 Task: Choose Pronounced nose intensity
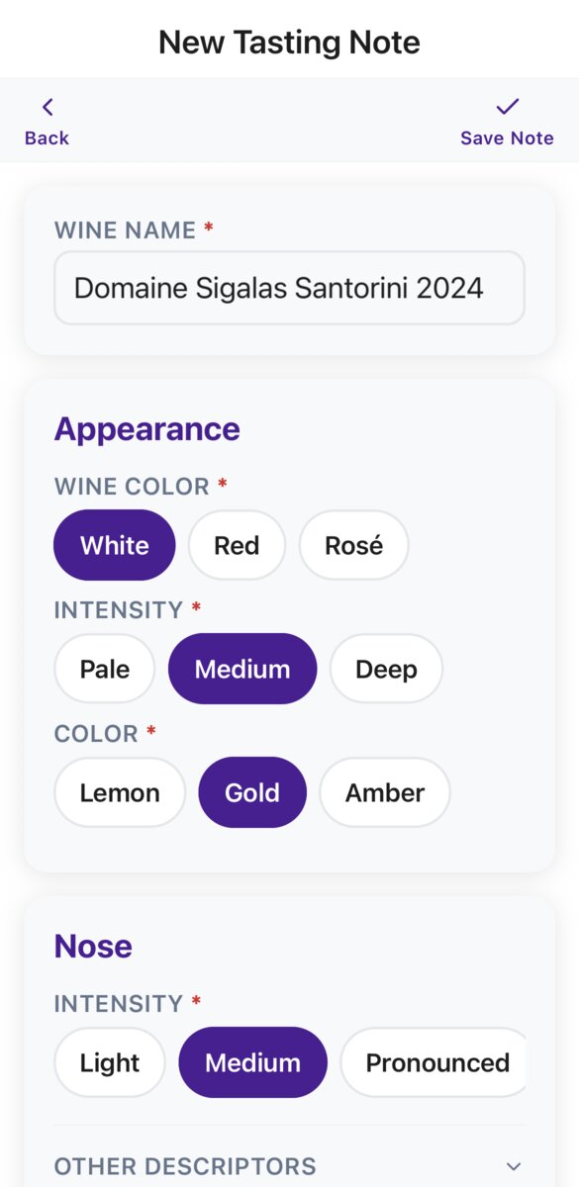point(434,1062)
